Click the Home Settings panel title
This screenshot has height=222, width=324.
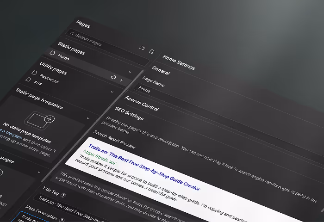click(x=179, y=62)
